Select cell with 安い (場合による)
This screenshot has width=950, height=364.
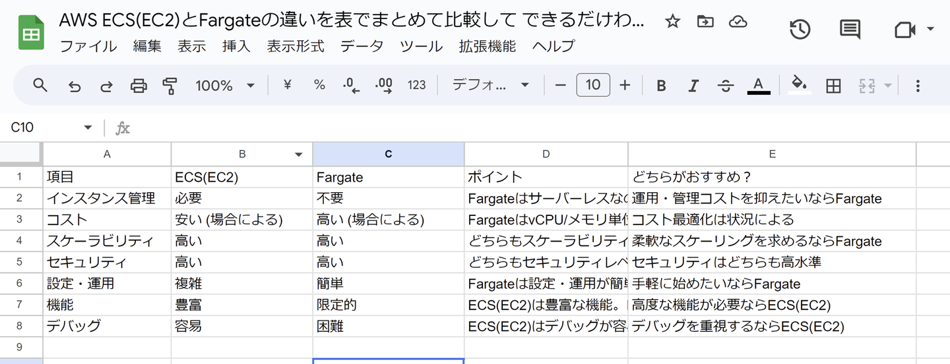click(x=242, y=219)
